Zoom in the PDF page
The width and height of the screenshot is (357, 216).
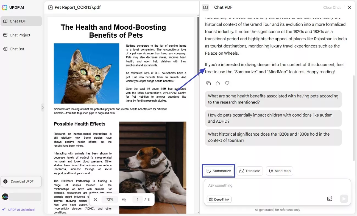[x=124, y=200]
